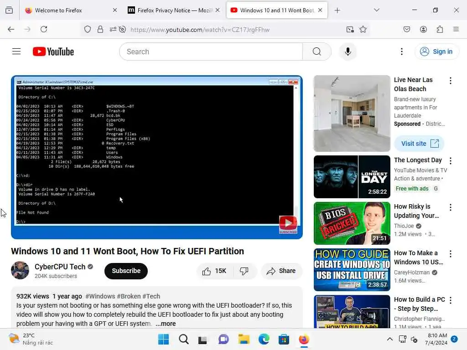Open CyberCPU Tech channel avatar

pos(20,270)
